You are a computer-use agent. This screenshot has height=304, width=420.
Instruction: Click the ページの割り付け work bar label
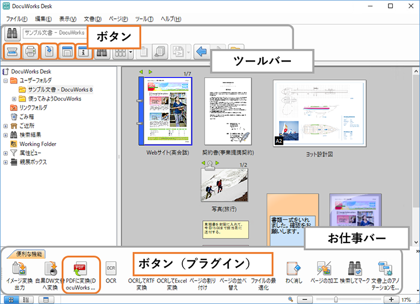click(x=203, y=284)
